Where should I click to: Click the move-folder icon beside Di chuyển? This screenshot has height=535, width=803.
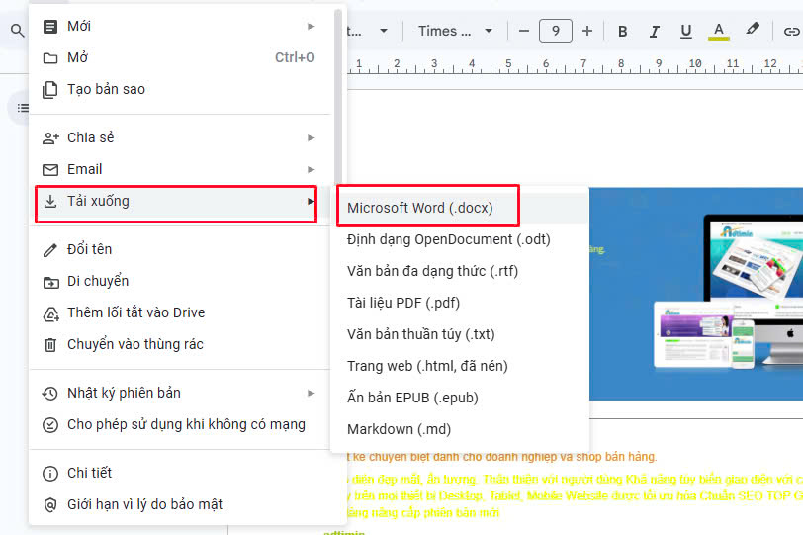(x=50, y=282)
